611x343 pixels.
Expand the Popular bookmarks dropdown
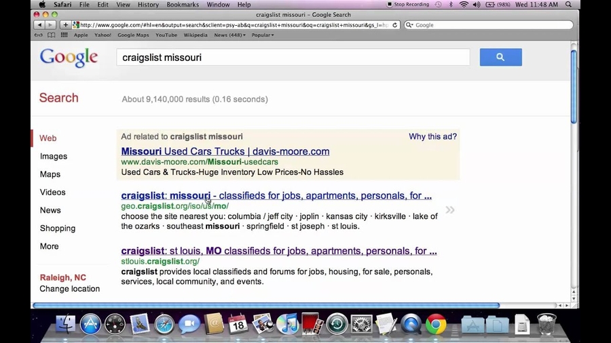tap(262, 35)
